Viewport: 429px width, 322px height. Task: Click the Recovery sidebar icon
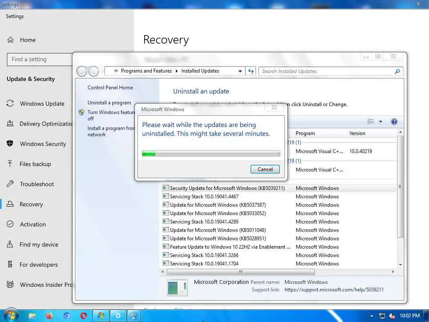point(10,204)
